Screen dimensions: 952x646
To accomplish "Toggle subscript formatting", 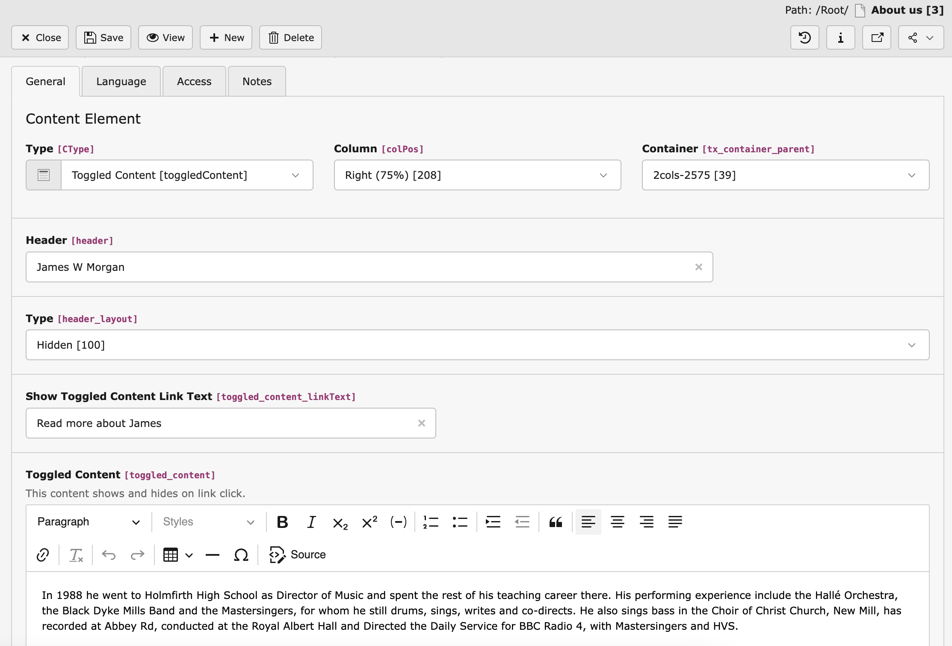I will [x=339, y=522].
